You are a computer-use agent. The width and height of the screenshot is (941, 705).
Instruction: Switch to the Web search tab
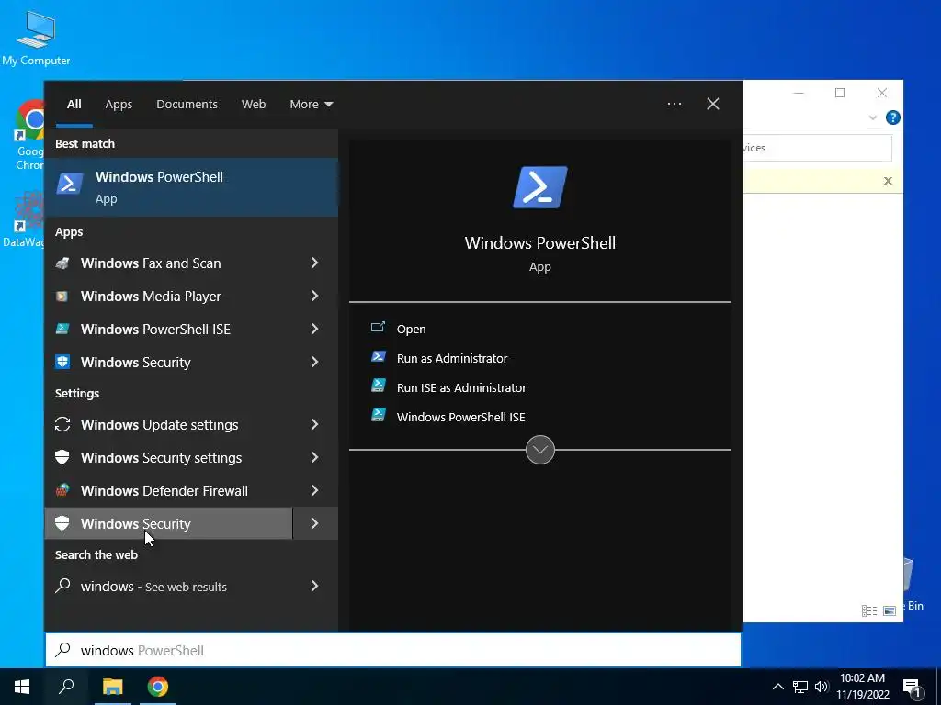[254, 105]
